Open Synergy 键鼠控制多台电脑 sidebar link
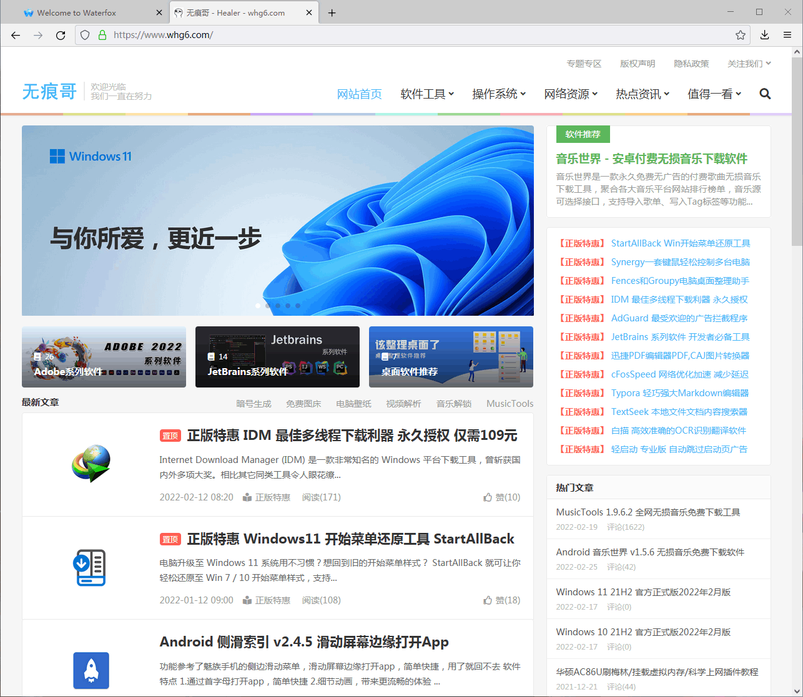 (x=680, y=262)
